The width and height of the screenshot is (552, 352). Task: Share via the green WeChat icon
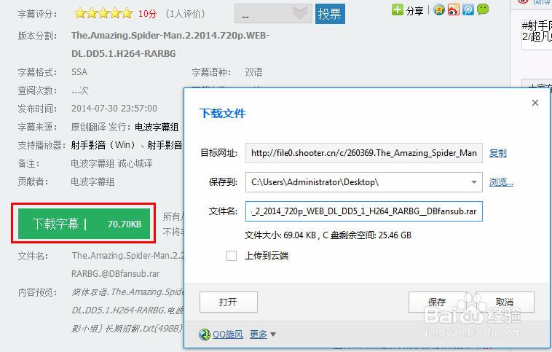point(483,9)
